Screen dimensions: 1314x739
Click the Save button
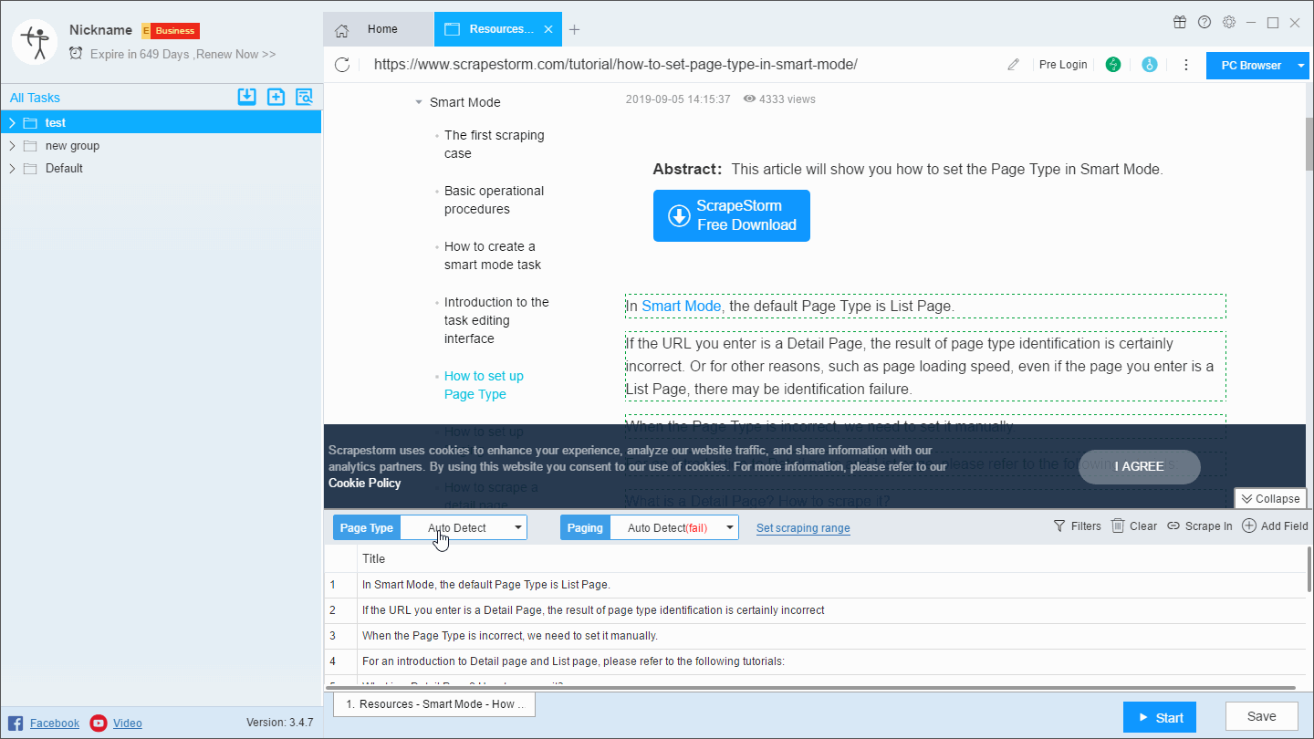point(1262,716)
